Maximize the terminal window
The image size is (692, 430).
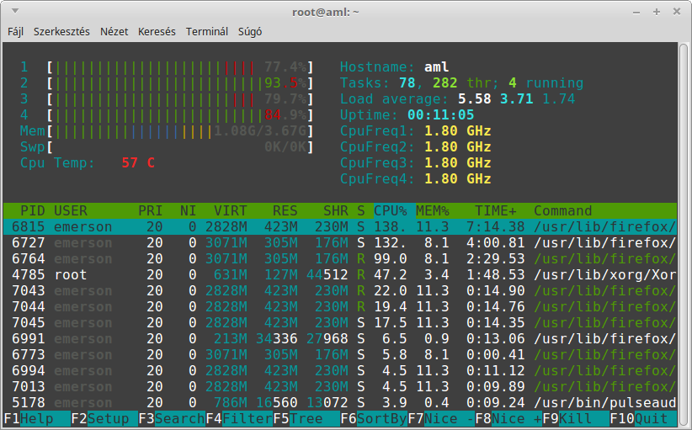pyautogui.click(x=657, y=12)
